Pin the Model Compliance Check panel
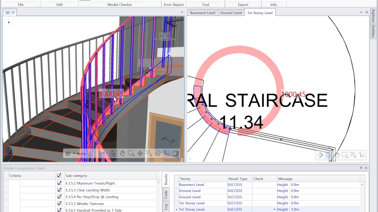Image resolution: width=378 pixels, height=212 pixels. (x=361, y=168)
